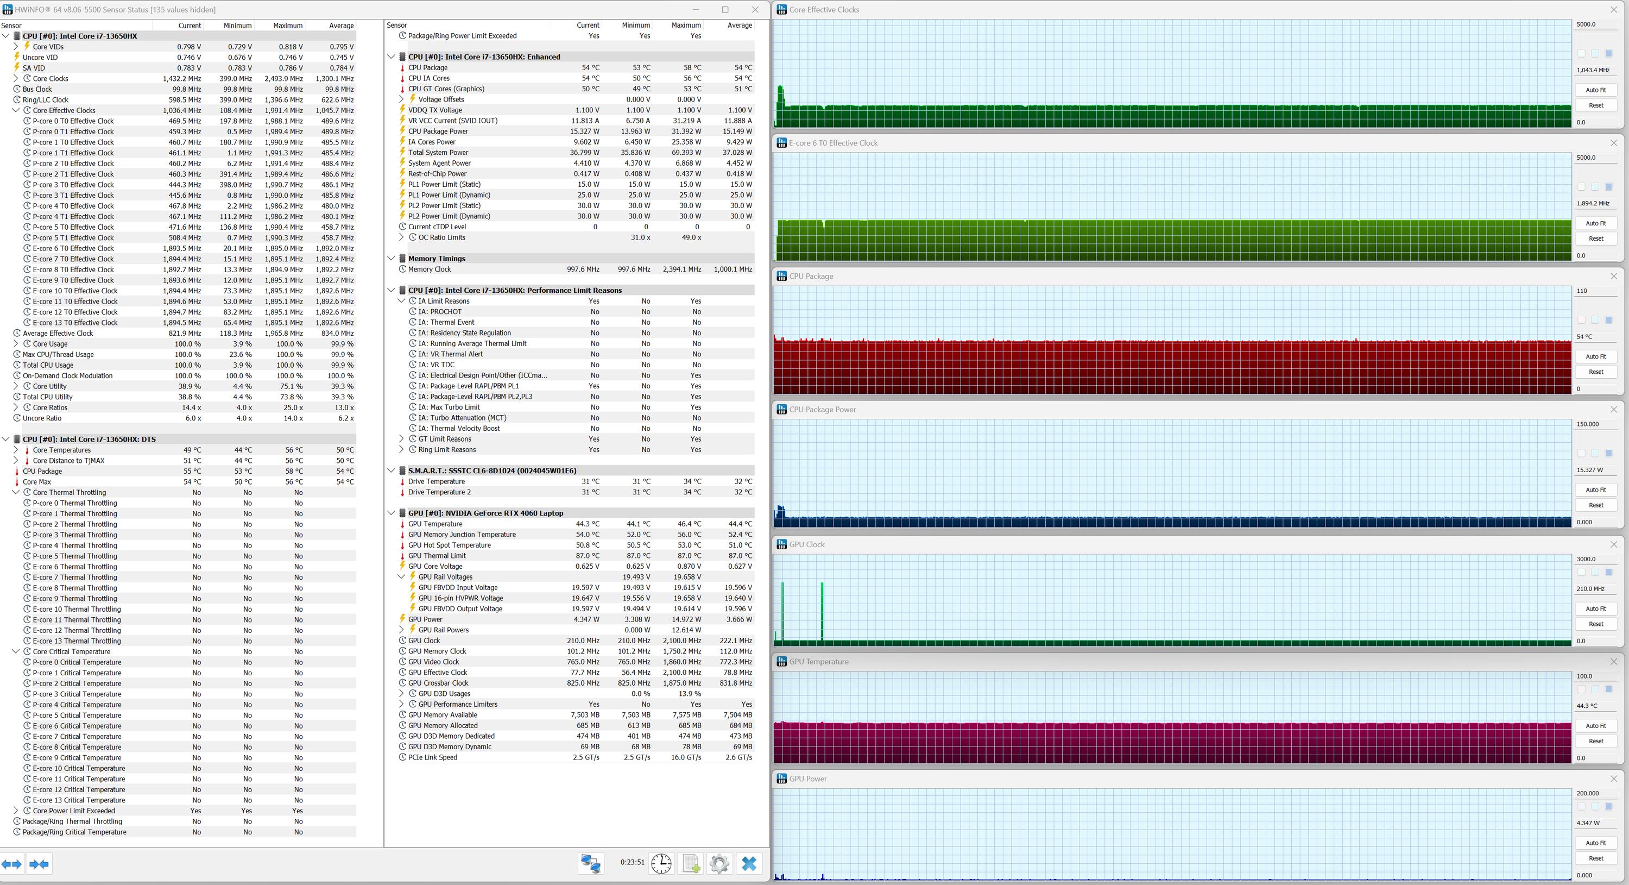The height and width of the screenshot is (885, 1629).
Task: Click HWiNFO logo icon in title bar
Action: (x=8, y=9)
